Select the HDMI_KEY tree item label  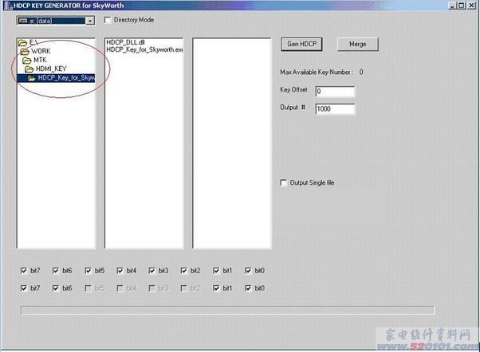[x=51, y=69]
